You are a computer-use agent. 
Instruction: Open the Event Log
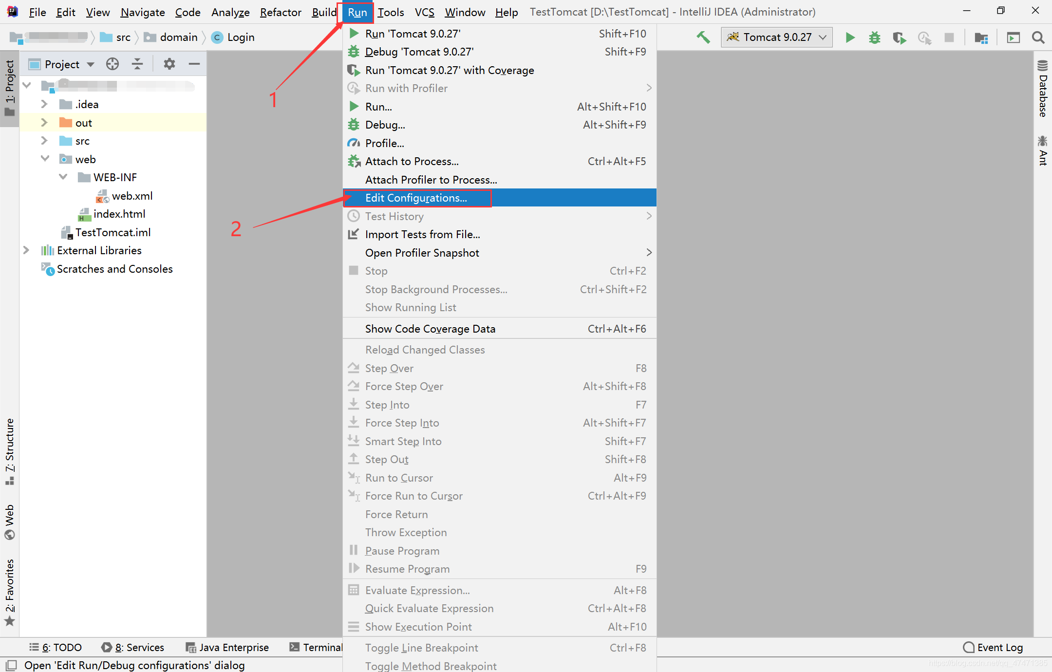point(994,647)
